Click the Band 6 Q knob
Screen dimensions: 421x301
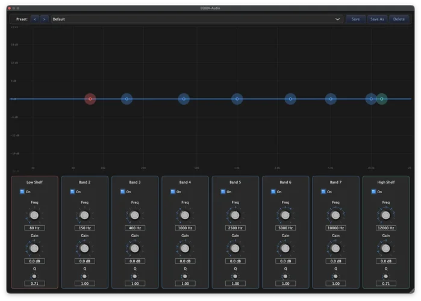(285, 276)
